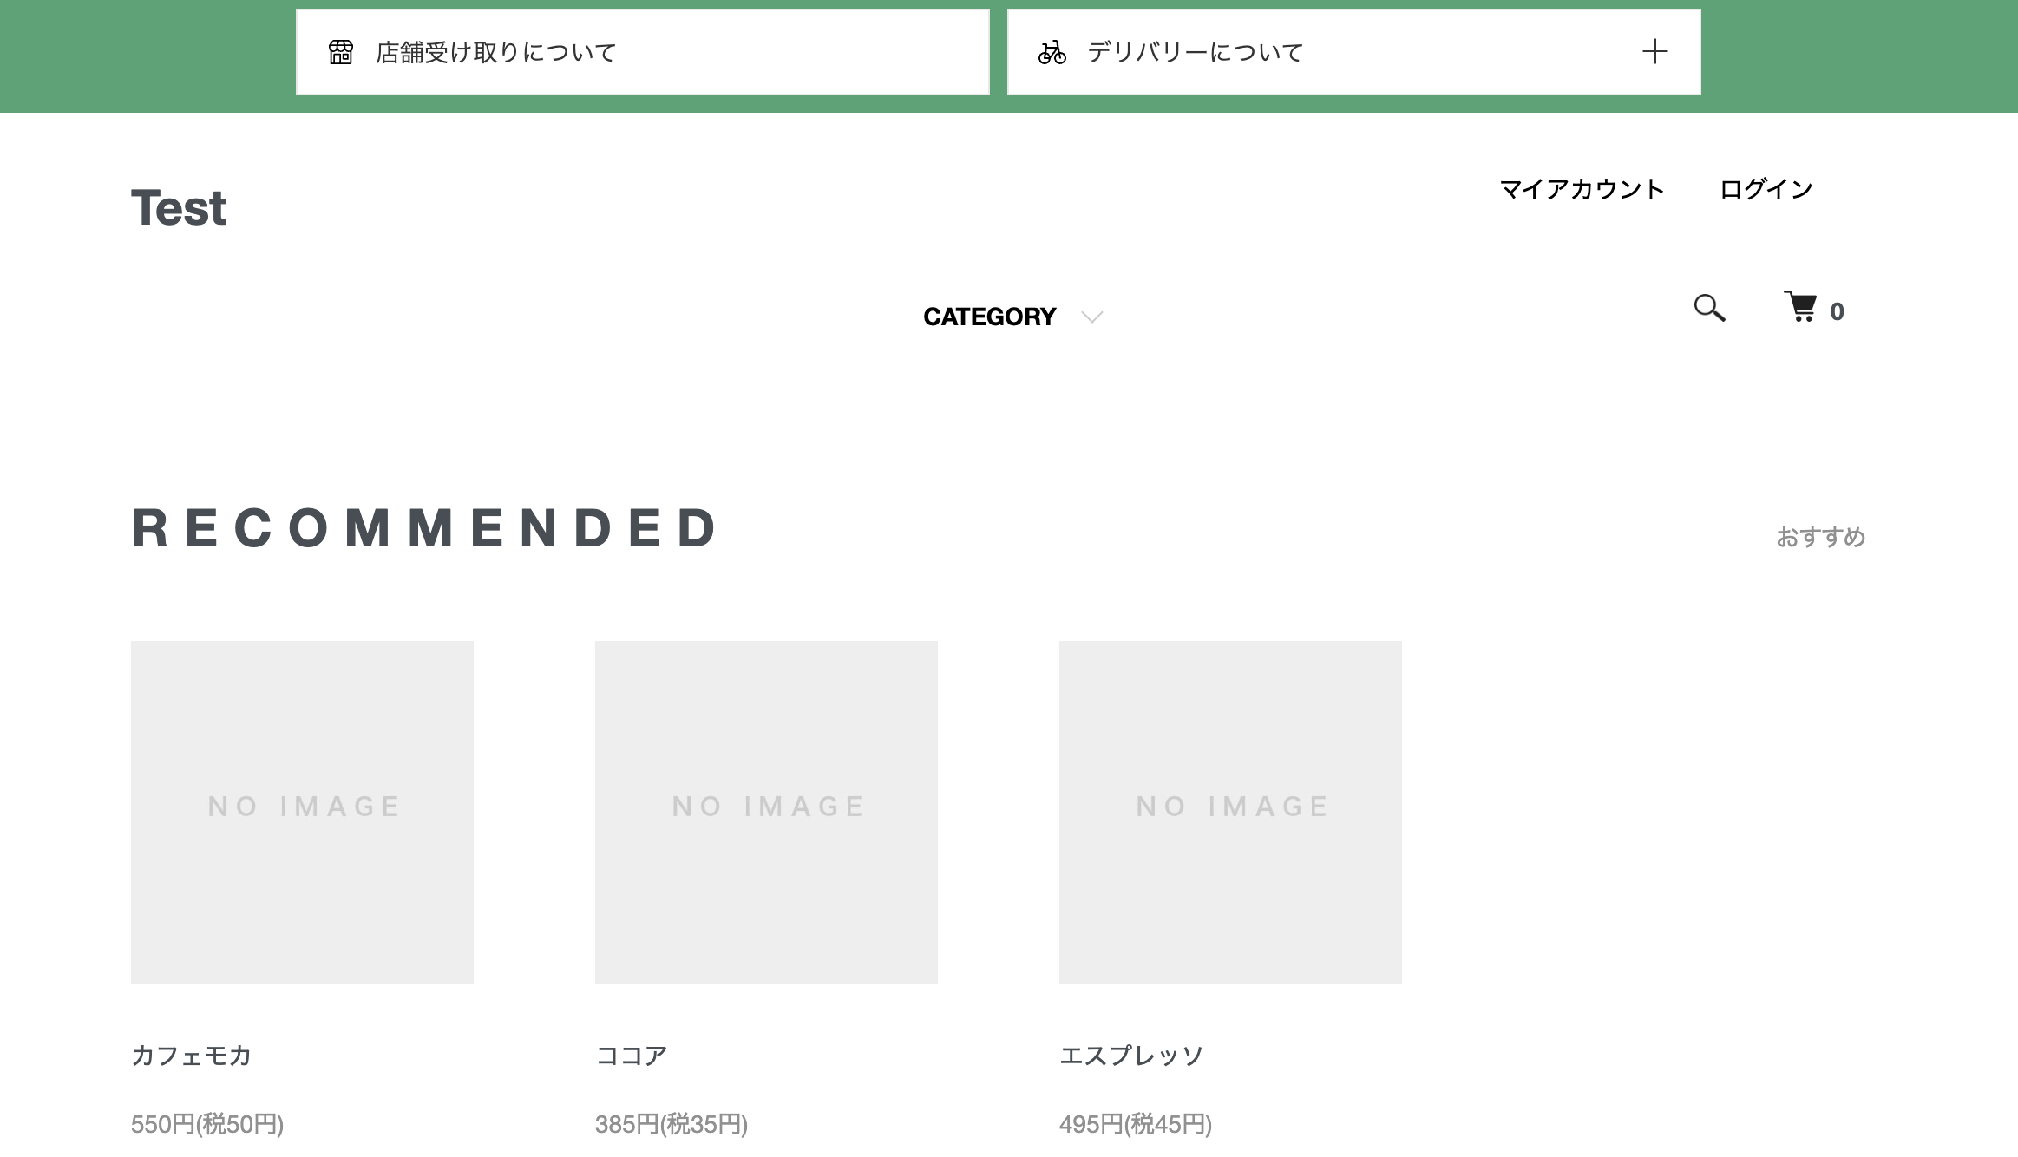Click the ログイン link
Viewport: 2018px width, 1157px height.
(1766, 189)
